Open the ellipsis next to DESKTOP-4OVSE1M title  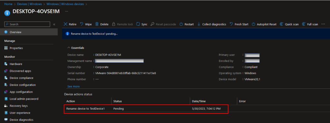(66, 11)
